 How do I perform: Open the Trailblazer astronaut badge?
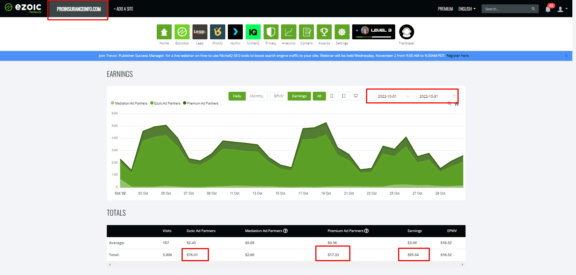(x=406, y=32)
